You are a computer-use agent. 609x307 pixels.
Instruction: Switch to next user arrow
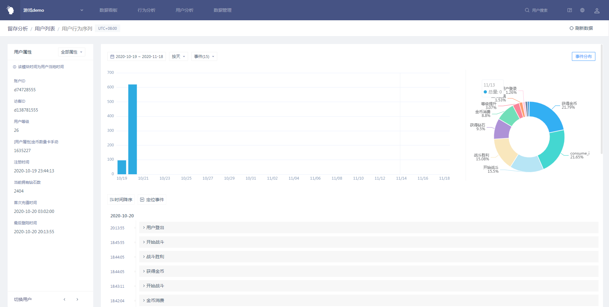(77, 299)
